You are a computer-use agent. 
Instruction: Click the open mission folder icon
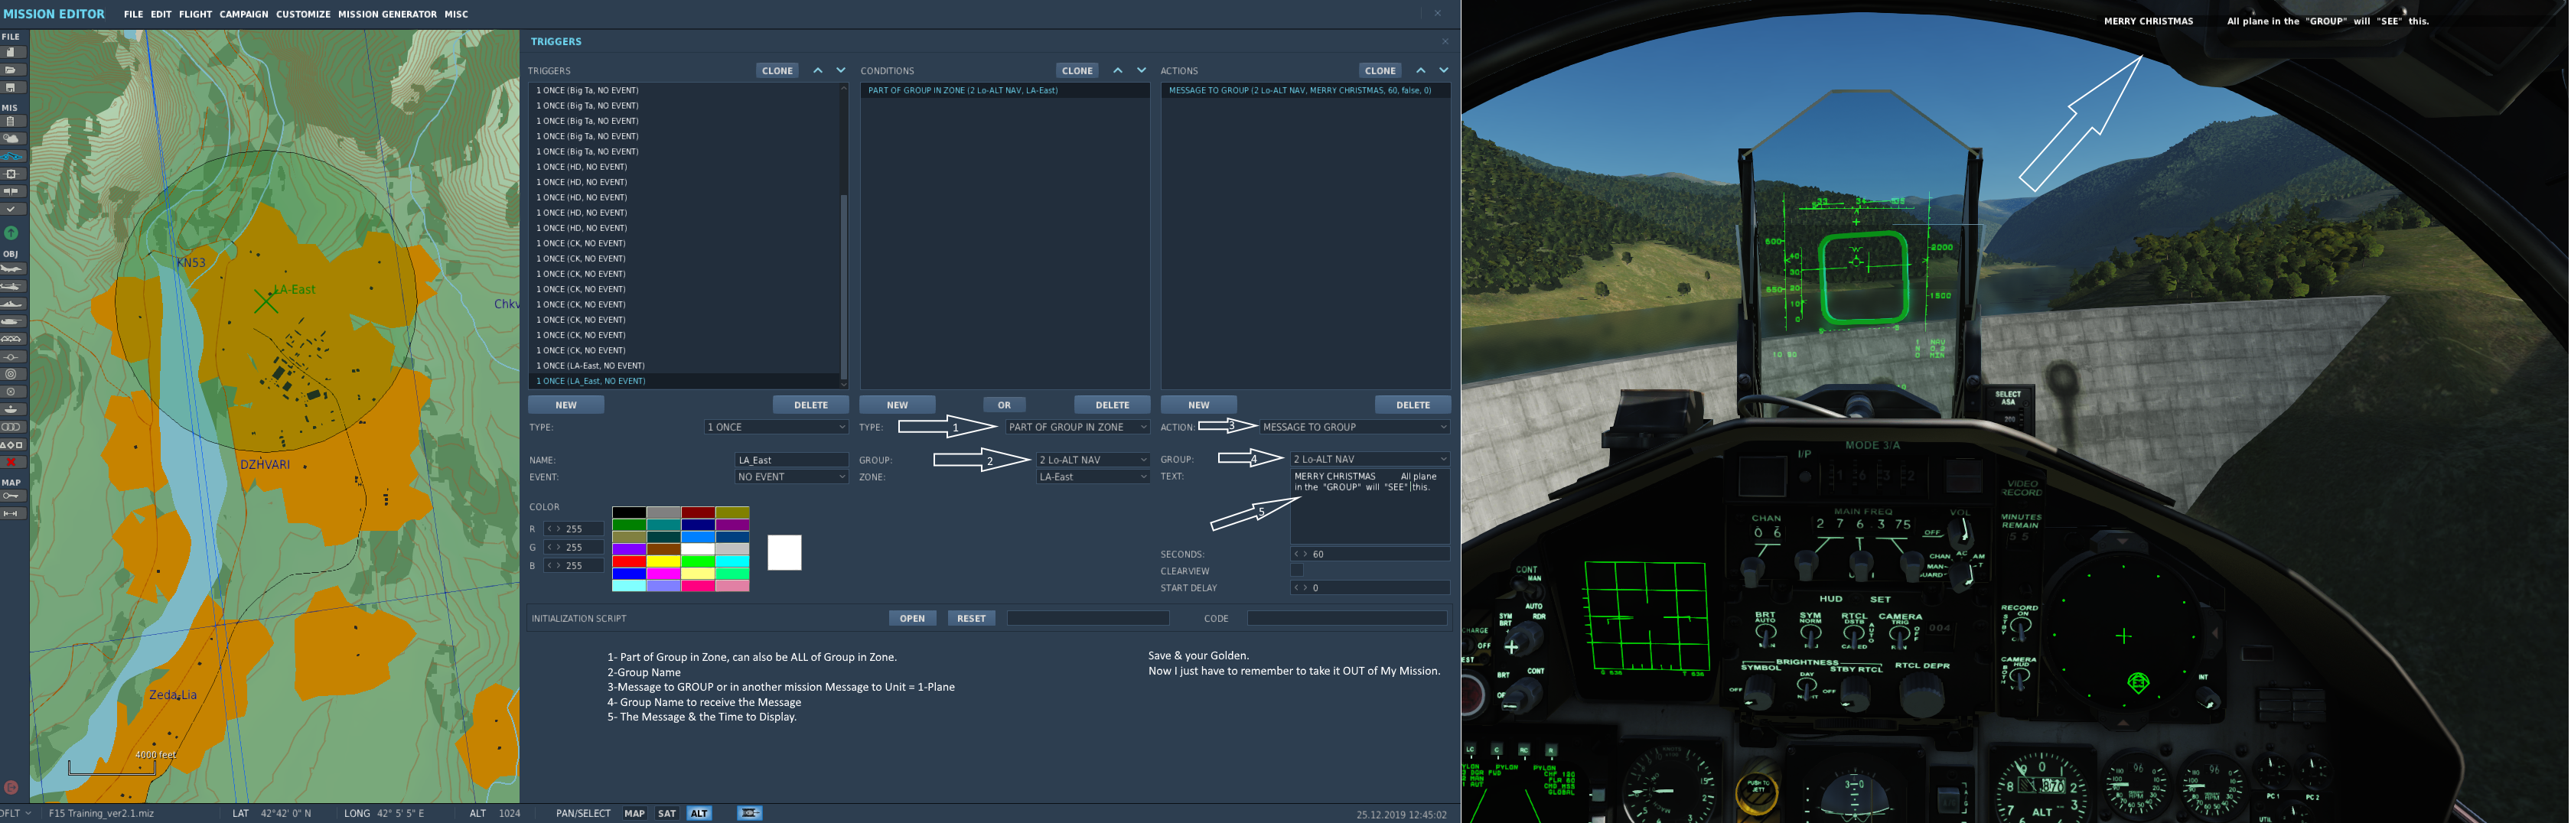point(12,70)
